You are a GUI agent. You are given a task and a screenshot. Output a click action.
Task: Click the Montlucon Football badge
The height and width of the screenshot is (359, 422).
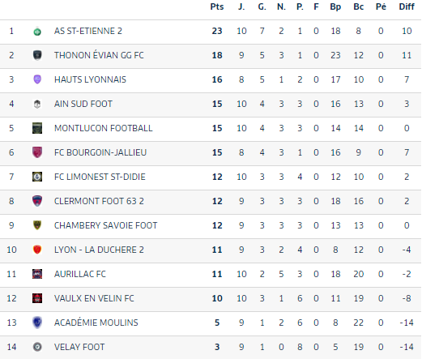click(37, 128)
